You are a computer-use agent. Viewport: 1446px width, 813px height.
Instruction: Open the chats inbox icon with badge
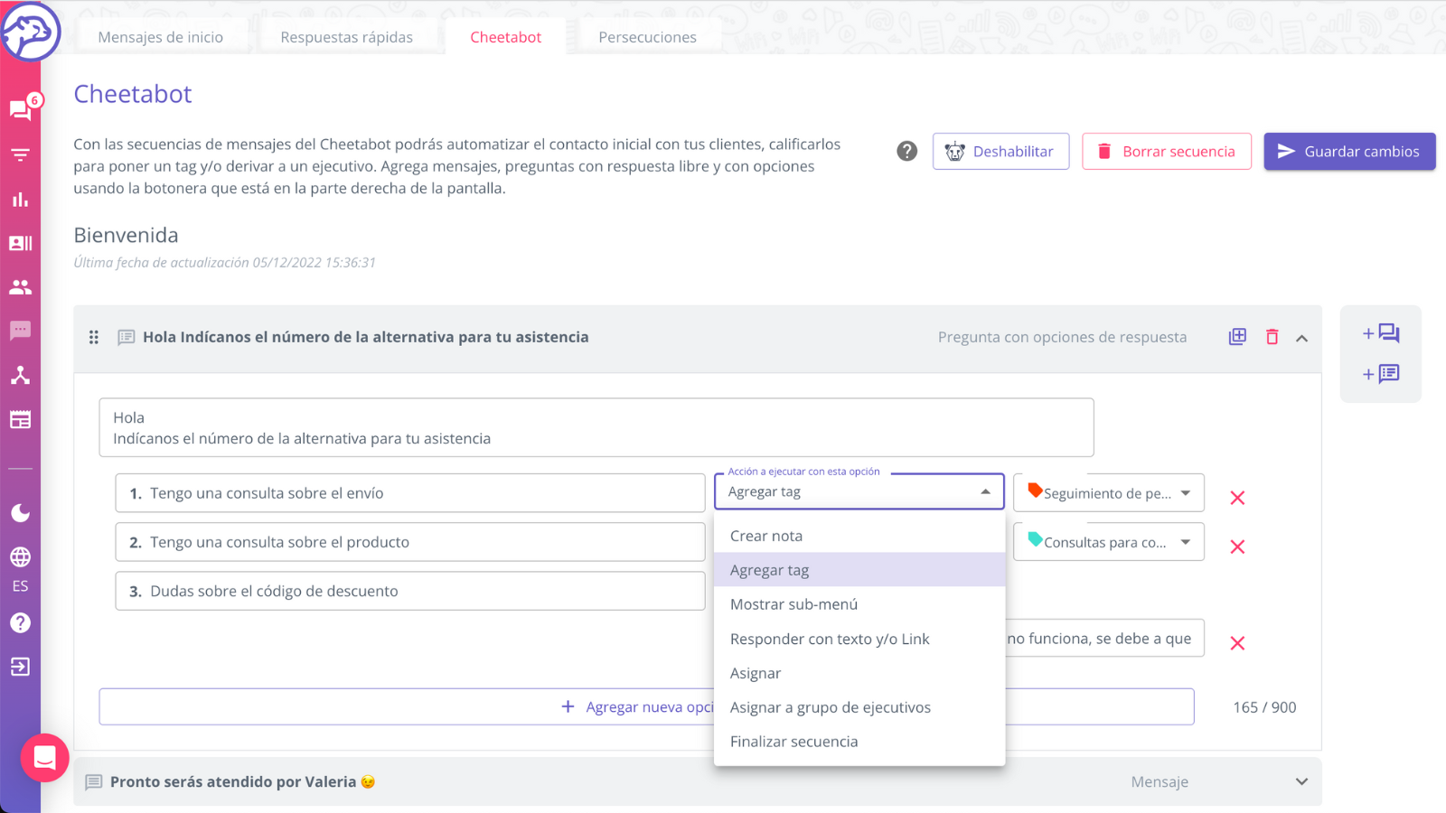[21, 110]
